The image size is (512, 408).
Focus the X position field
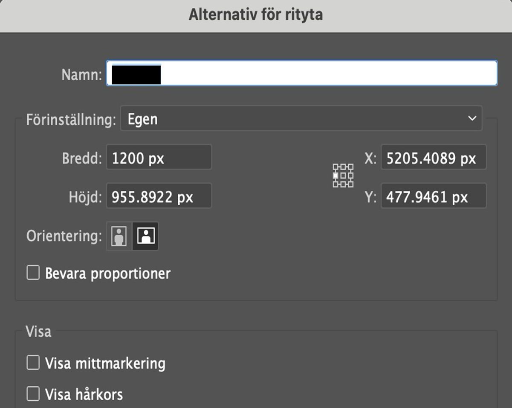coord(433,159)
